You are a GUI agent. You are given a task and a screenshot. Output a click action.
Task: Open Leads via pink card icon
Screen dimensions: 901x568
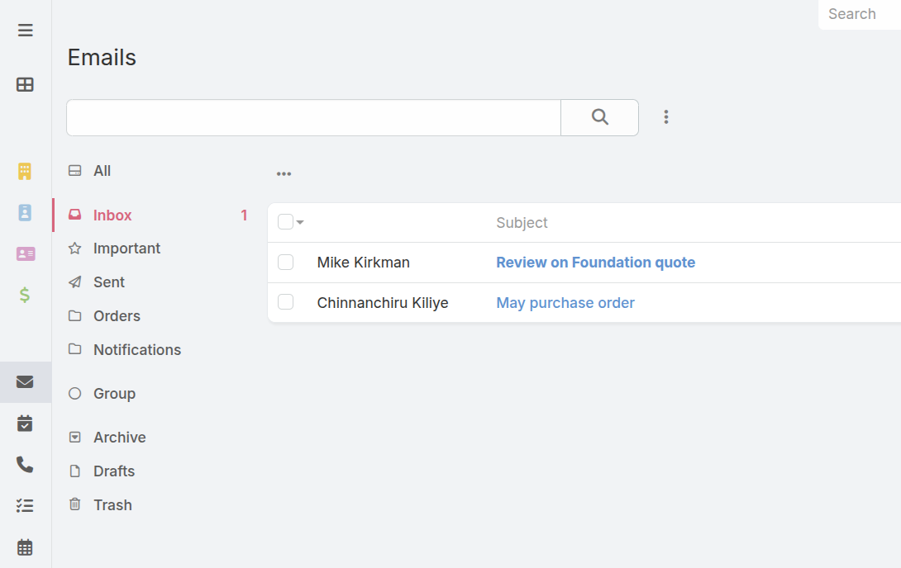click(x=25, y=253)
